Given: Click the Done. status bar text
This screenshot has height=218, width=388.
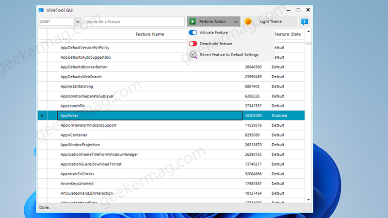Looking at the screenshot, I should (x=44, y=208).
